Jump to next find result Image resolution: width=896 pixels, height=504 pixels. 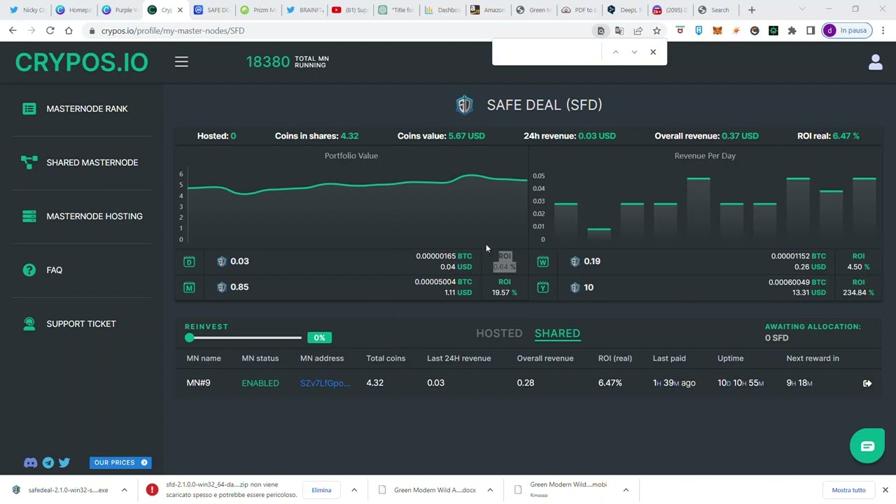coord(634,52)
